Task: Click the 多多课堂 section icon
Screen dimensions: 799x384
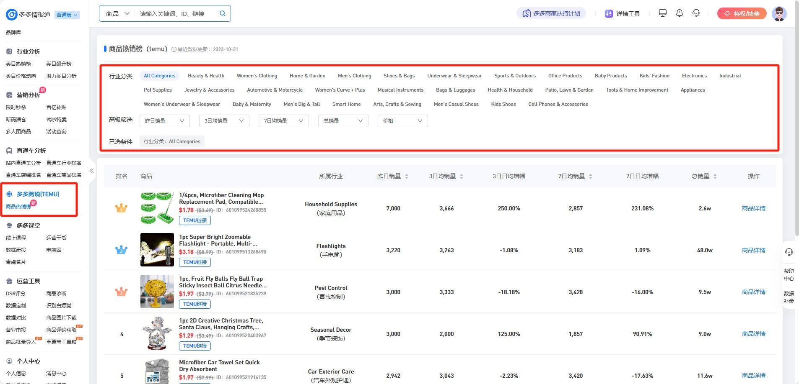Action: pyautogui.click(x=9, y=225)
